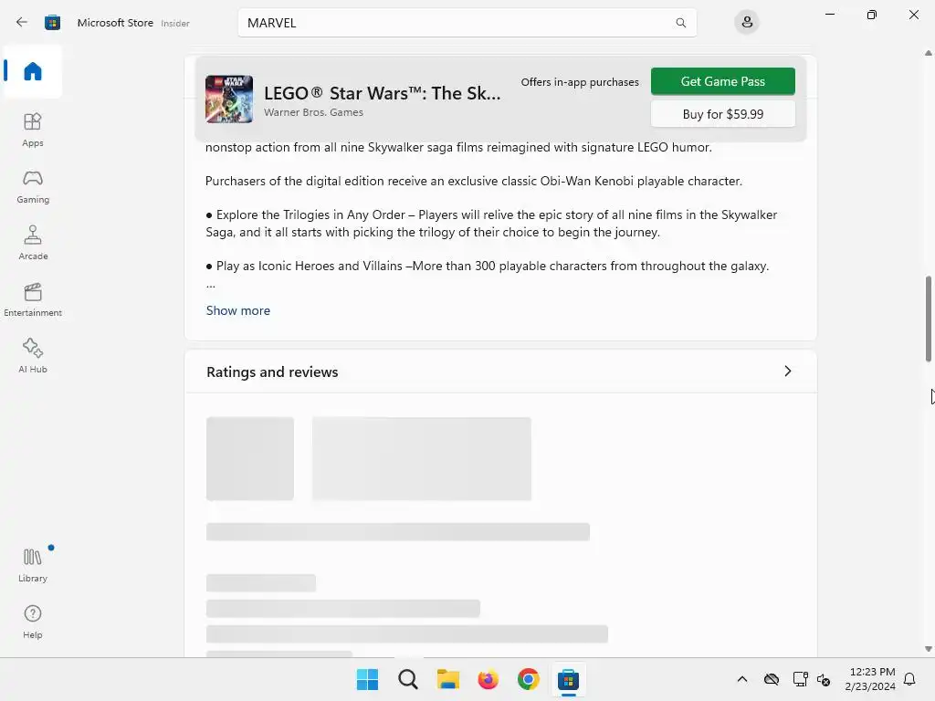
Task: Open the Gaming section in sidebar
Action: point(33,186)
